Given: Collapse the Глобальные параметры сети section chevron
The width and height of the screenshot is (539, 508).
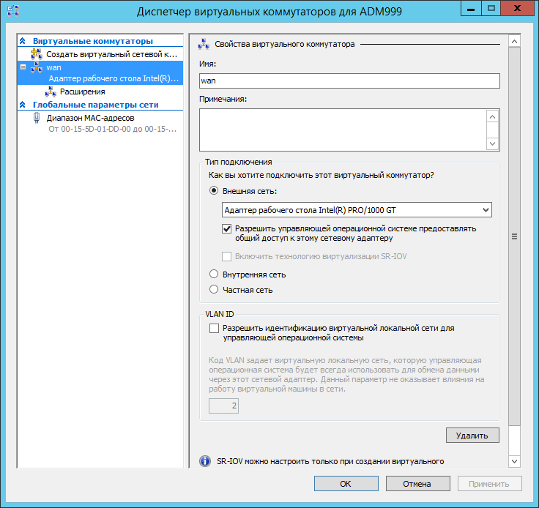Looking at the screenshot, I should 23,105.
